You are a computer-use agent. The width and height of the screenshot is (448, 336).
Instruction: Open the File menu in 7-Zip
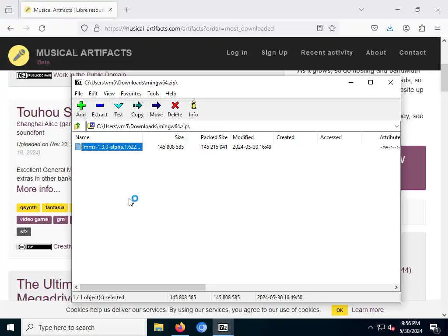click(79, 94)
